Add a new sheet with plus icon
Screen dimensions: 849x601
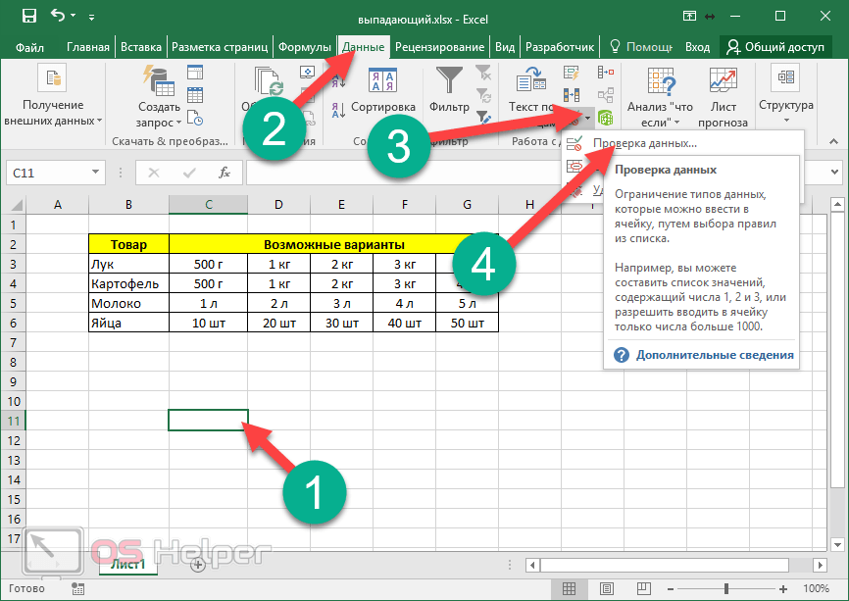click(198, 565)
